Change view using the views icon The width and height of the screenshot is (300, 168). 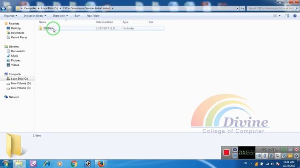[275, 16]
